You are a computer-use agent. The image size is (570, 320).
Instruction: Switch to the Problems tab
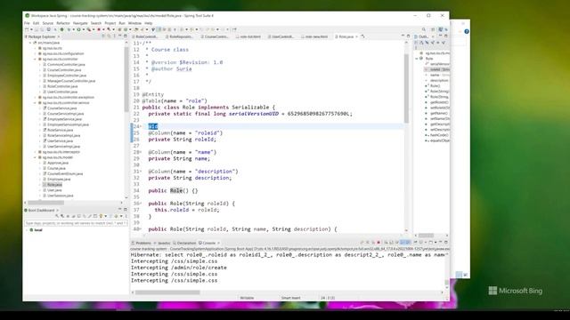point(142,243)
